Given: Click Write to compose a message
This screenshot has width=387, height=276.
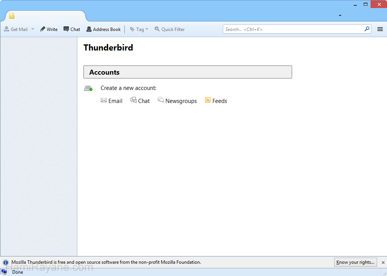Looking at the screenshot, I should click(x=49, y=29).
